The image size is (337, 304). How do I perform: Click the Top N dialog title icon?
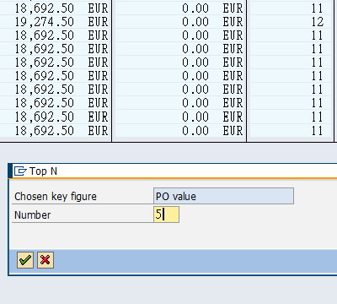pos(20,171)
